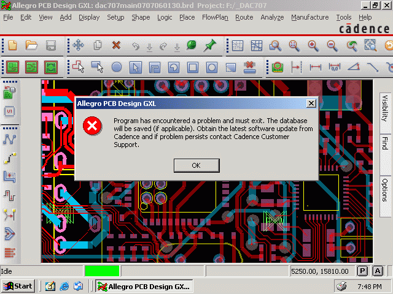Open Internet Explorer from quick launch
This screenshot has height=294, width=393.
64,286
